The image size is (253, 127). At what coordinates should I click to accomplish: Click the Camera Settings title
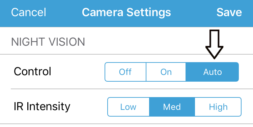pyautogui.click(x=126, y=12)
